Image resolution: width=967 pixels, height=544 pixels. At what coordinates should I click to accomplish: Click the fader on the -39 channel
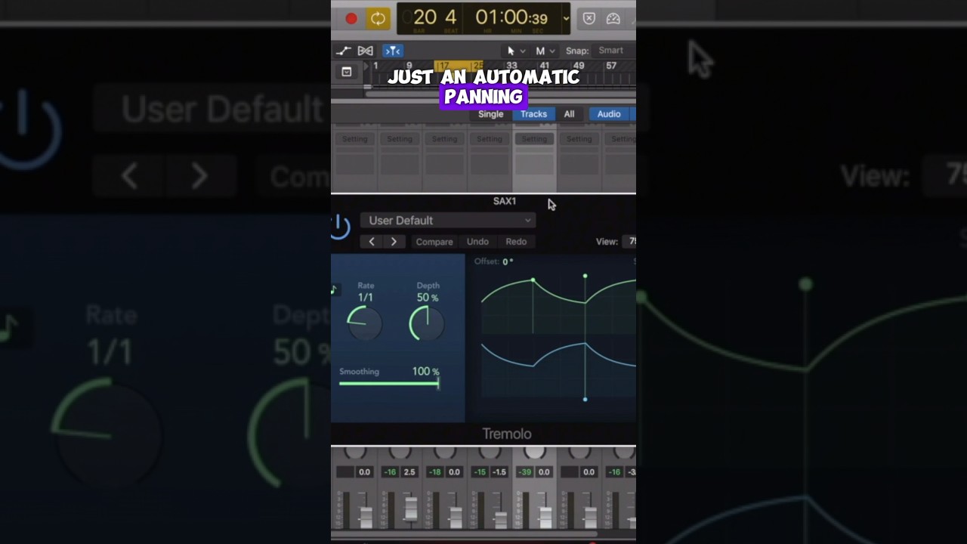545,518
